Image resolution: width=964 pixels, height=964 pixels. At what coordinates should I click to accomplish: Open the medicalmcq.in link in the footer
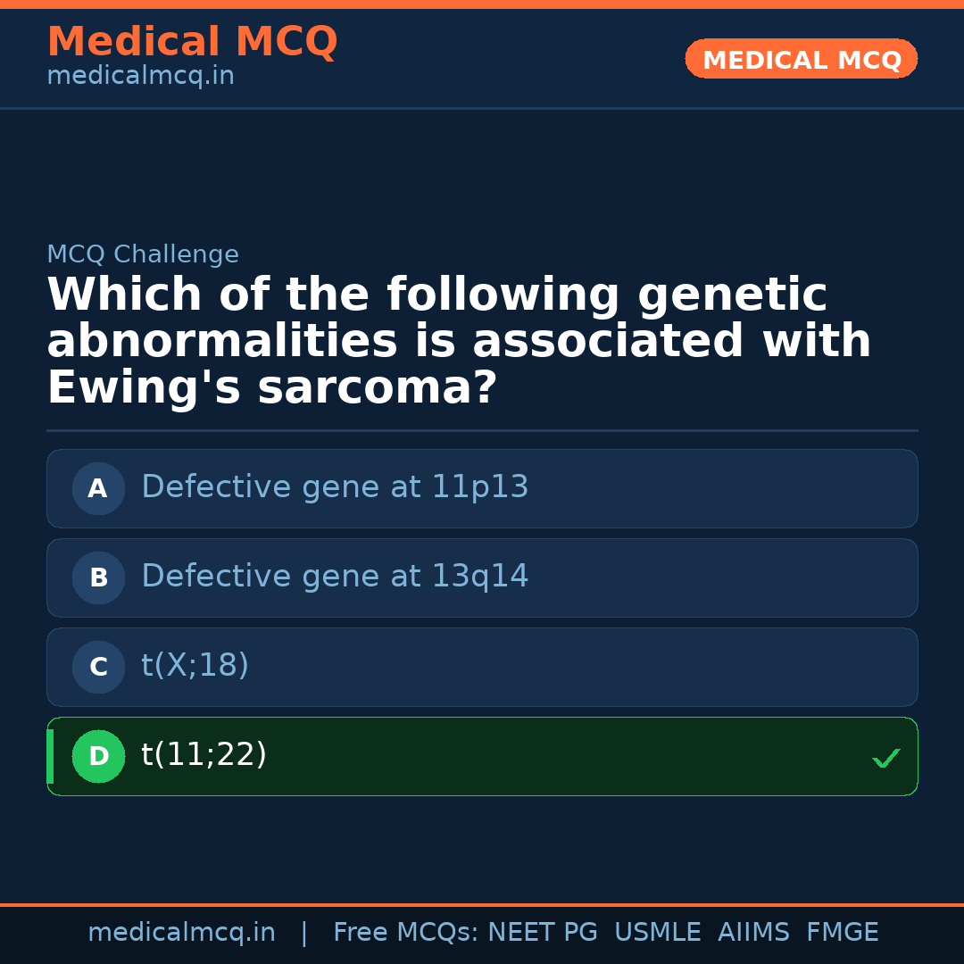click(181, 933)
